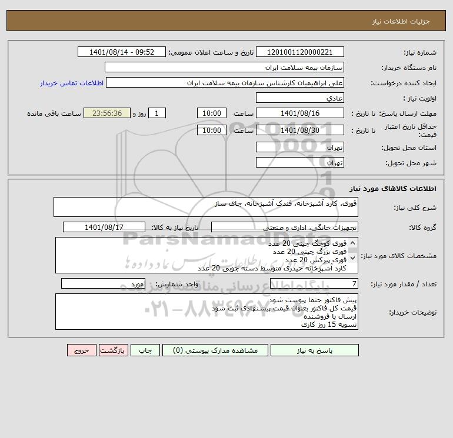The width and height of the screenshot is (453, 438).
Task: Click note line پیش فاکتور حتما پیوست شود
Action: pos(313,300)
